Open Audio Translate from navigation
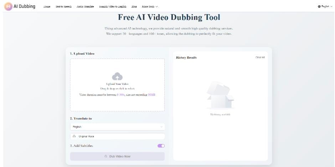The width and height of the screenshot is (335, 167). 85,6
